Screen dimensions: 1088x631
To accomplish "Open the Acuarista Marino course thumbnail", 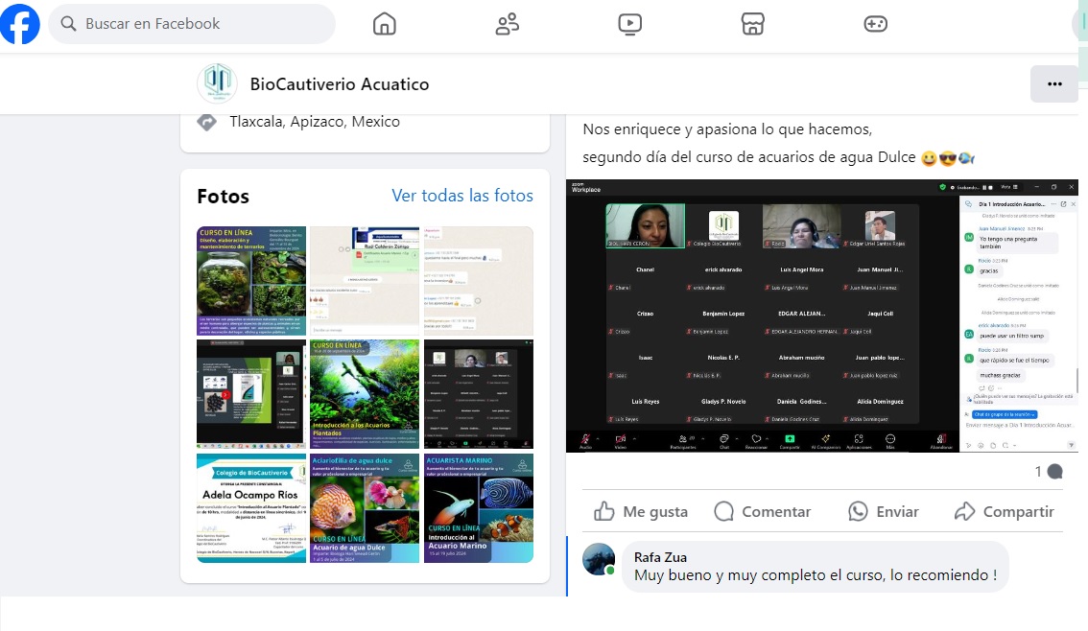I will [479, 507].
